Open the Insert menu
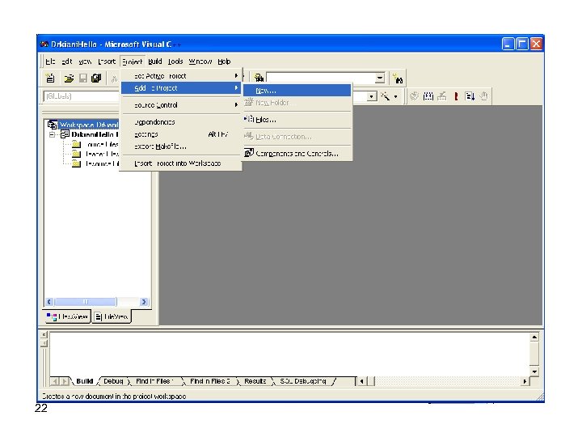Image resolution: width=582 pixels, height=437 pixels. (107, 62)
